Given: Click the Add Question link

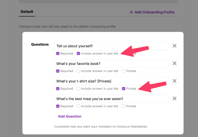Looking at the screenshot, I should [70, 117].
